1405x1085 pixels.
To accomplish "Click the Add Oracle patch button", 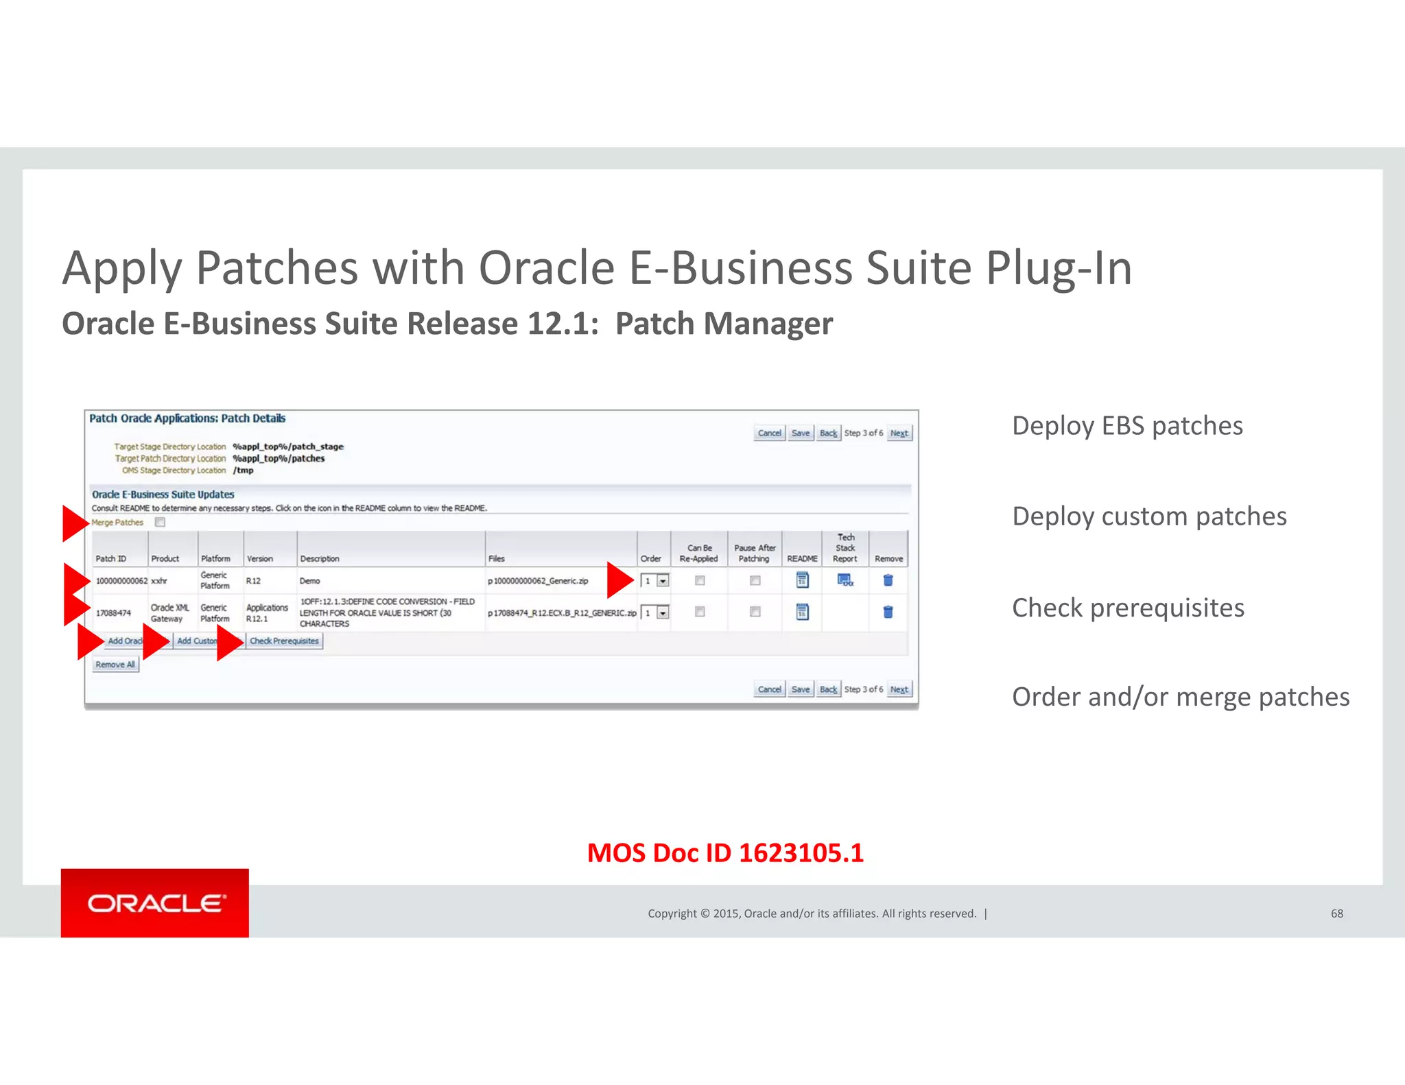I will pos(137,641).
